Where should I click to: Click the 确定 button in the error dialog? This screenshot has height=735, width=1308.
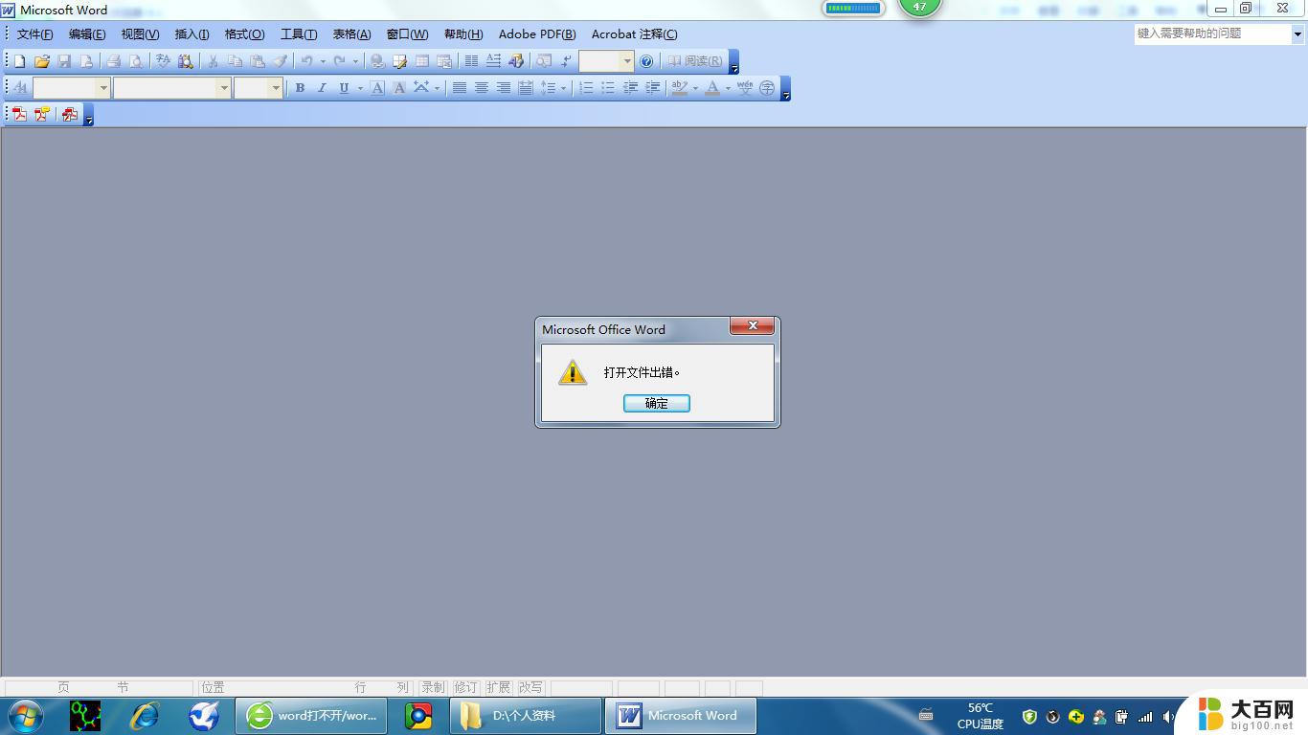click(657, 404)
